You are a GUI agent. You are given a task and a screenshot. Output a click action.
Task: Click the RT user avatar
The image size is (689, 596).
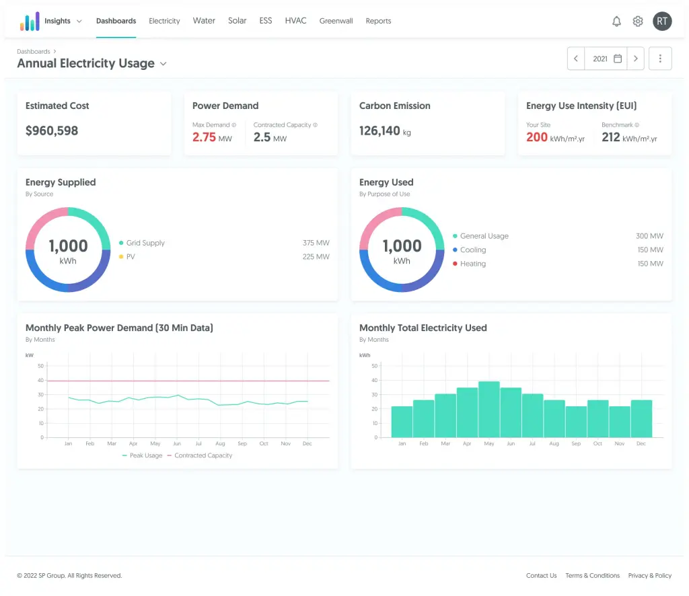[x=662, y=21]
